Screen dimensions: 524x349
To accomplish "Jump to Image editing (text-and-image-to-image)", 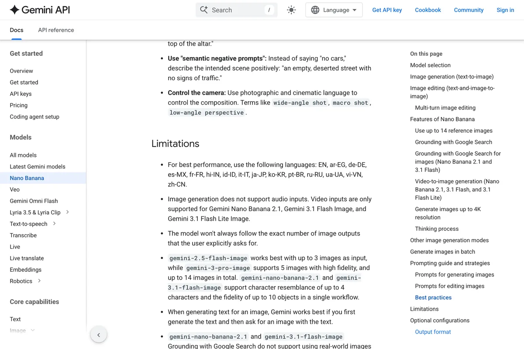I will pyautogui.click(x=452, y=92).
